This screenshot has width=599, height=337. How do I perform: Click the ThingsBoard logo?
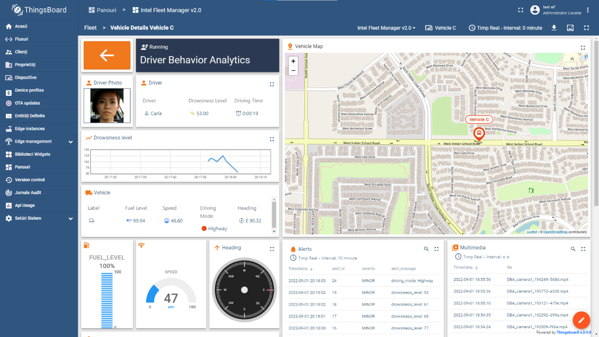(39, 10)
